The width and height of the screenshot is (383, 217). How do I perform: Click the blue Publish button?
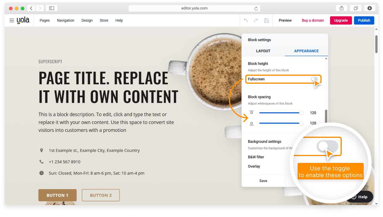point(364,21)
